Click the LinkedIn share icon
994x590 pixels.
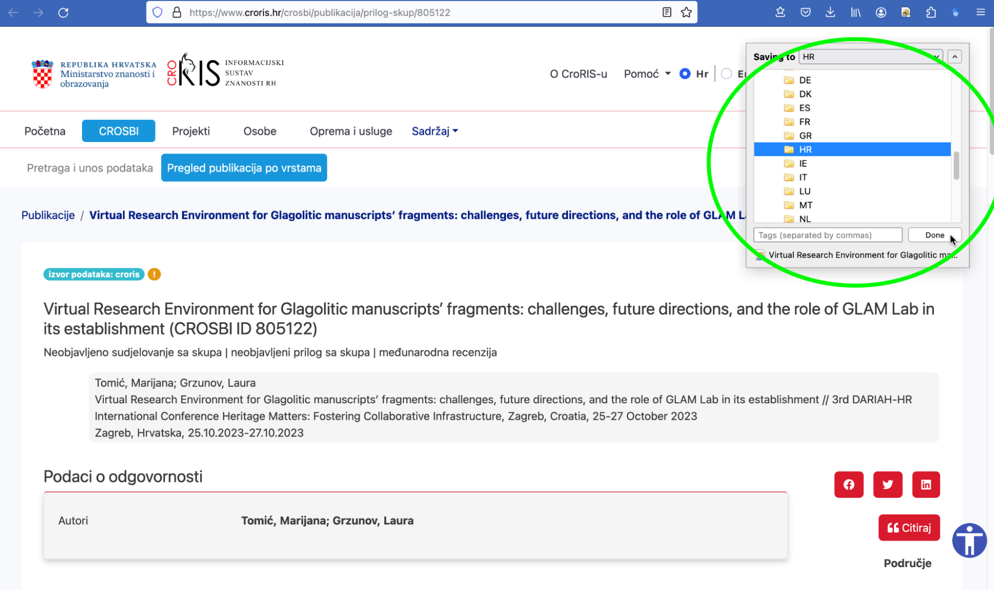(926, 484)
